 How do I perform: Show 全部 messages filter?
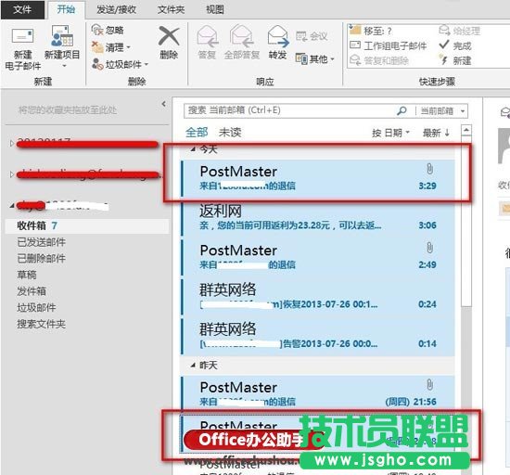coord(197,133)
